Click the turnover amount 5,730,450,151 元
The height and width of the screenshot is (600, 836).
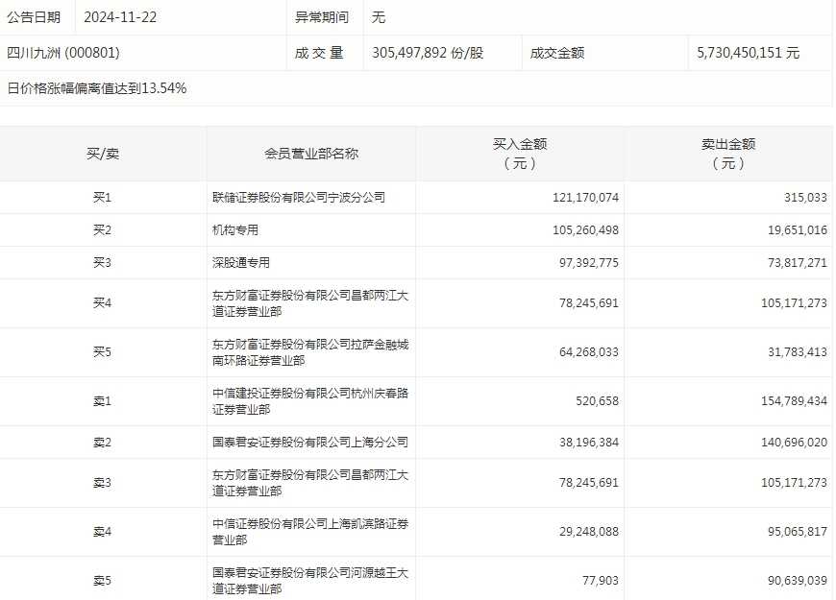(x=748, y=53)
